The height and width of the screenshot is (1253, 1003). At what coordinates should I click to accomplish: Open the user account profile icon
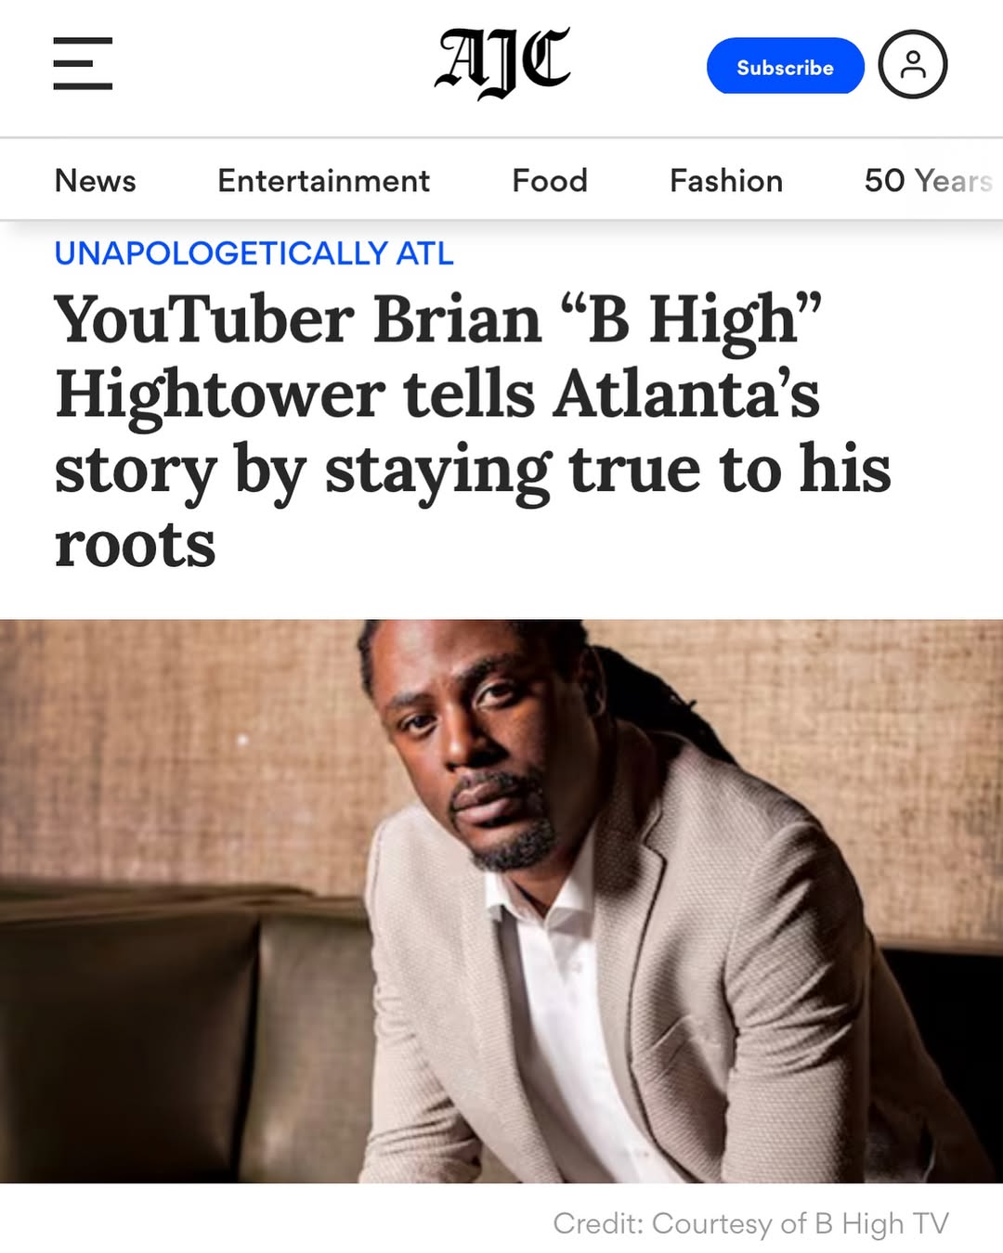pyautogui.click(x=913, y=64)
